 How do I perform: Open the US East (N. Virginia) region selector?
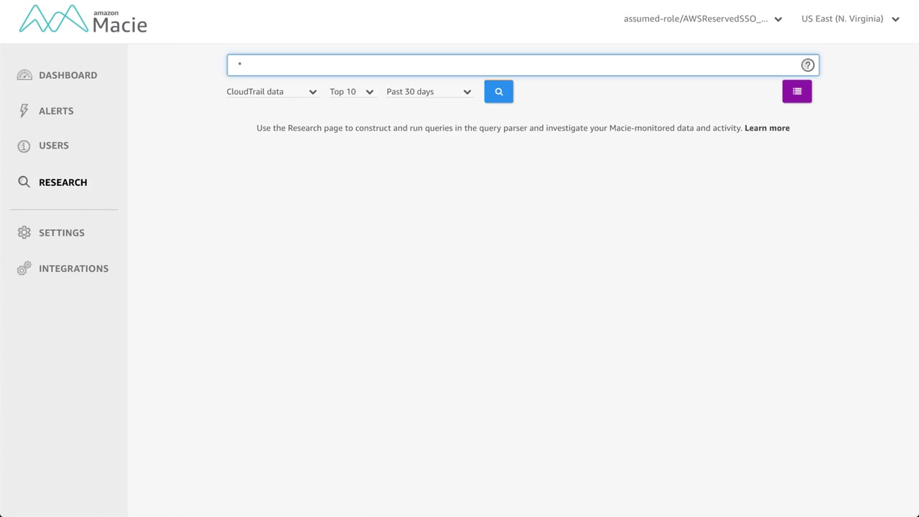click(x=851, y=19)
